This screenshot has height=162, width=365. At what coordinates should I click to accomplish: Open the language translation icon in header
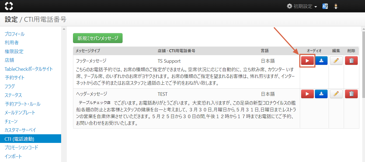point(325,6)
